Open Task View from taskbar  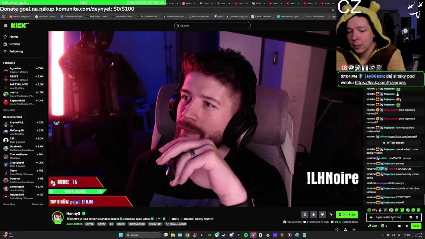point(165,235)
